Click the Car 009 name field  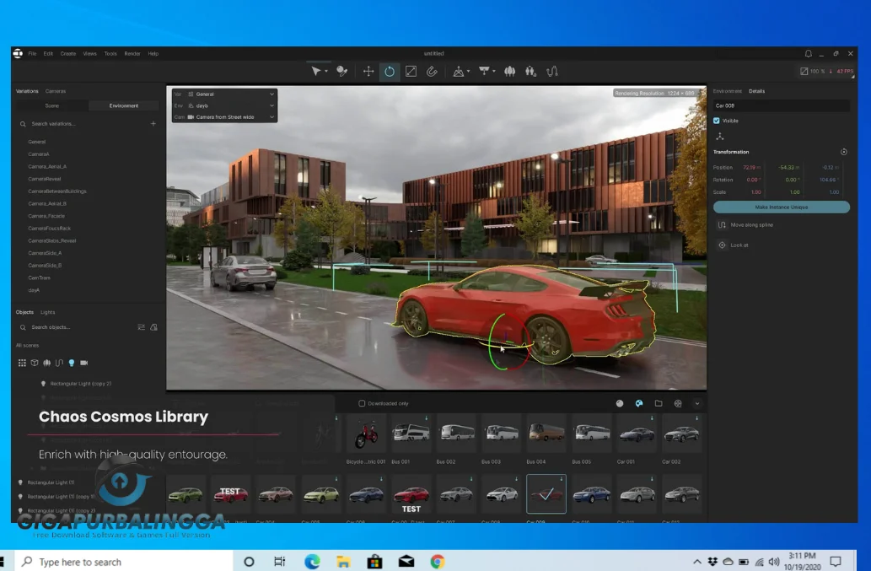click(x=781, y=105)
